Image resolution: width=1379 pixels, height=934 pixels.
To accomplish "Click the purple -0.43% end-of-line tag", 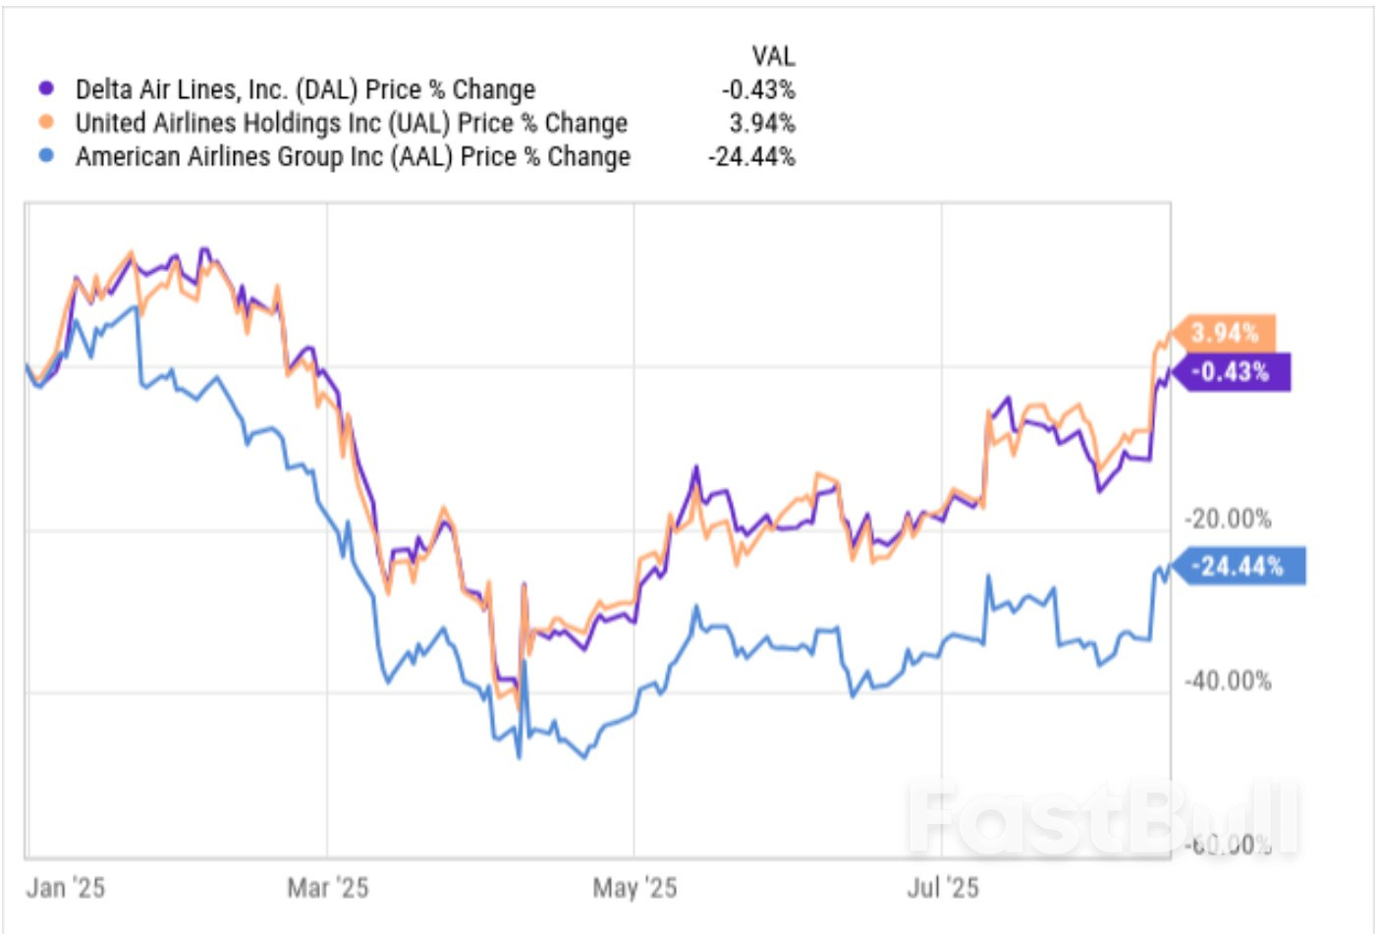I will coord(1235,372).
